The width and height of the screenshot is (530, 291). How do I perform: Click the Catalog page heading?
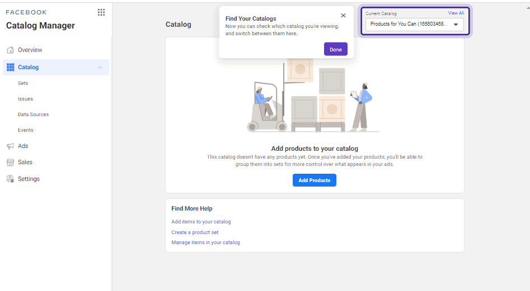coord(179,25)
